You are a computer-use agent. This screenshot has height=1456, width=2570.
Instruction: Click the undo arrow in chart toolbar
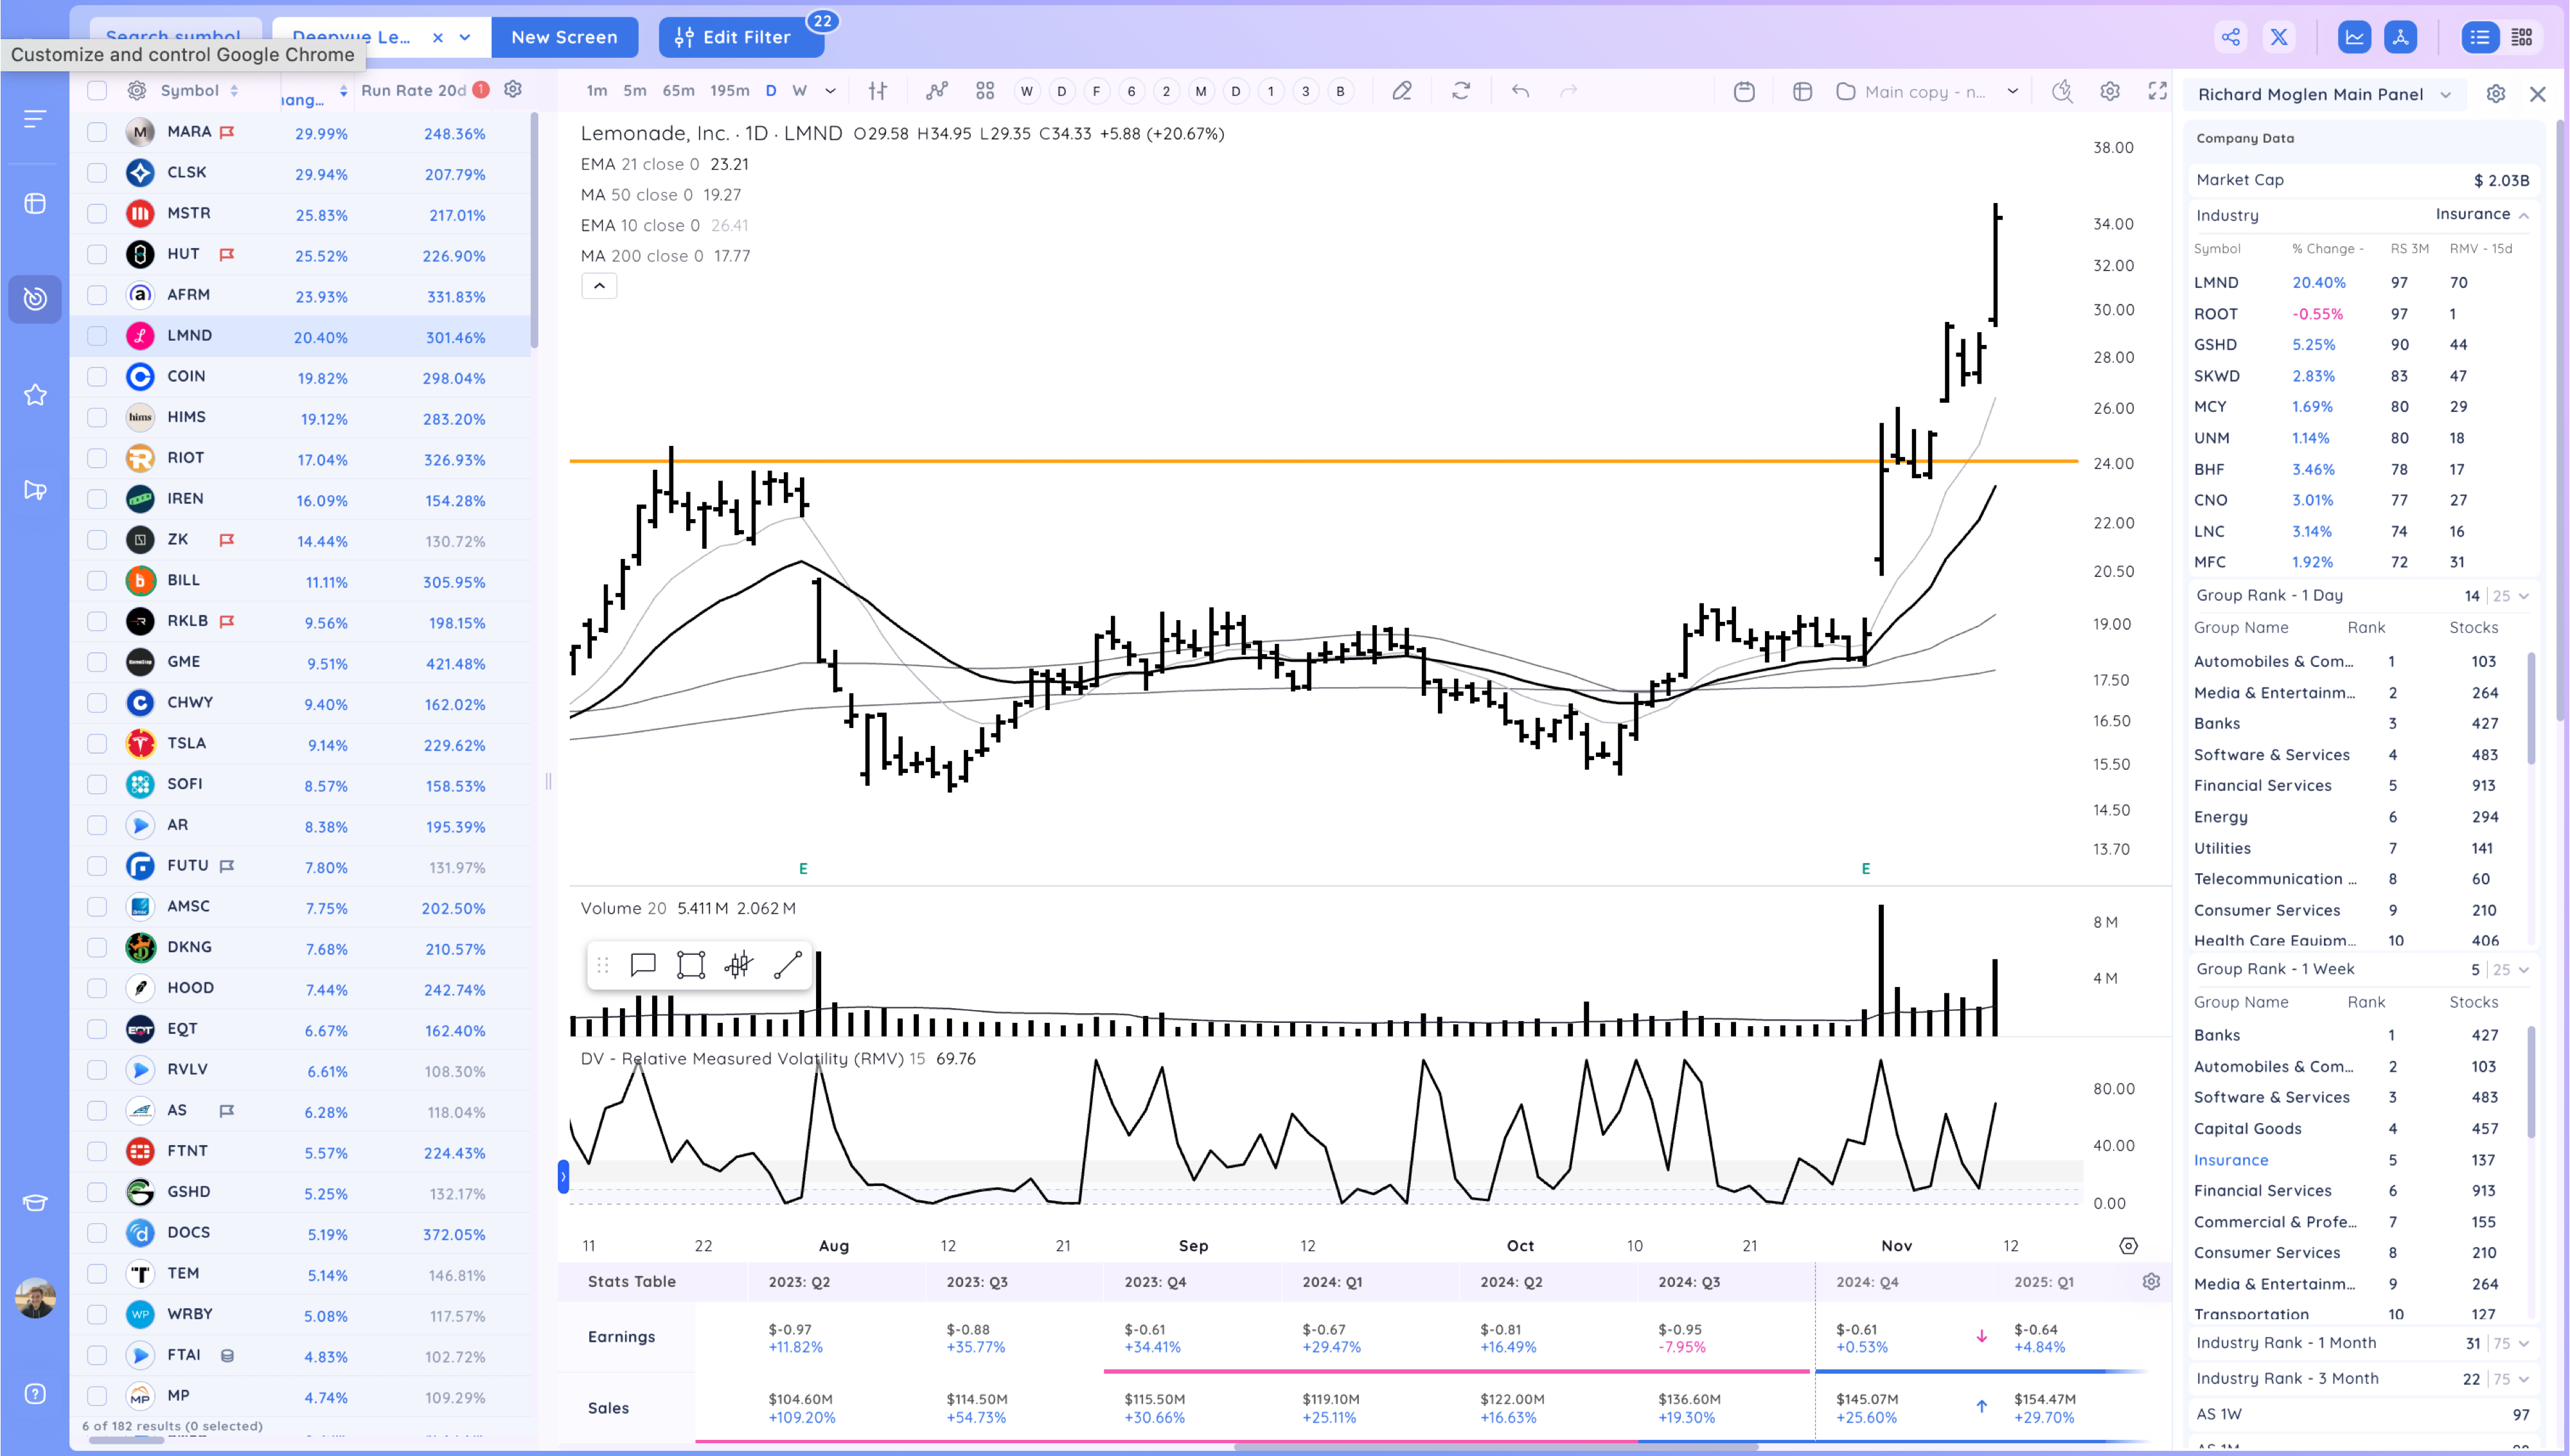click(1520, 91)
